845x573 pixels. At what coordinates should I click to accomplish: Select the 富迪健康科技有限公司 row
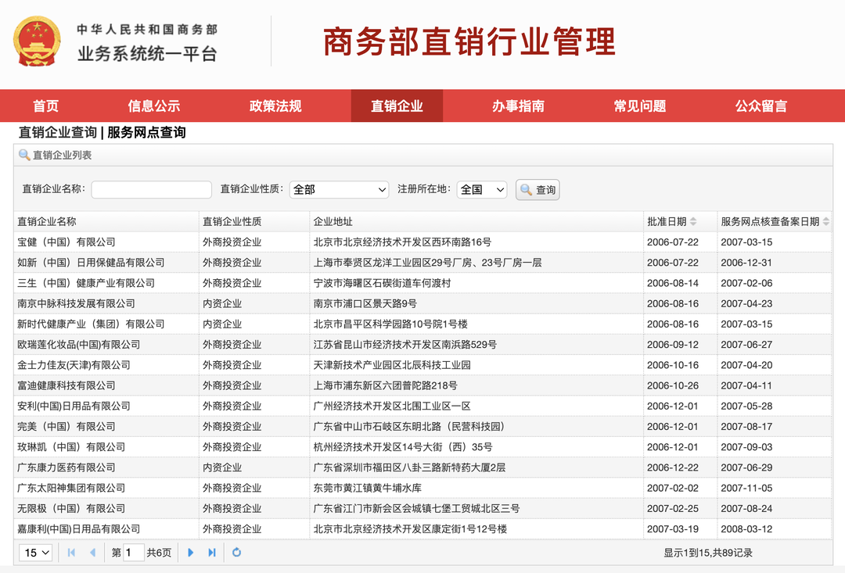[422, 385]
